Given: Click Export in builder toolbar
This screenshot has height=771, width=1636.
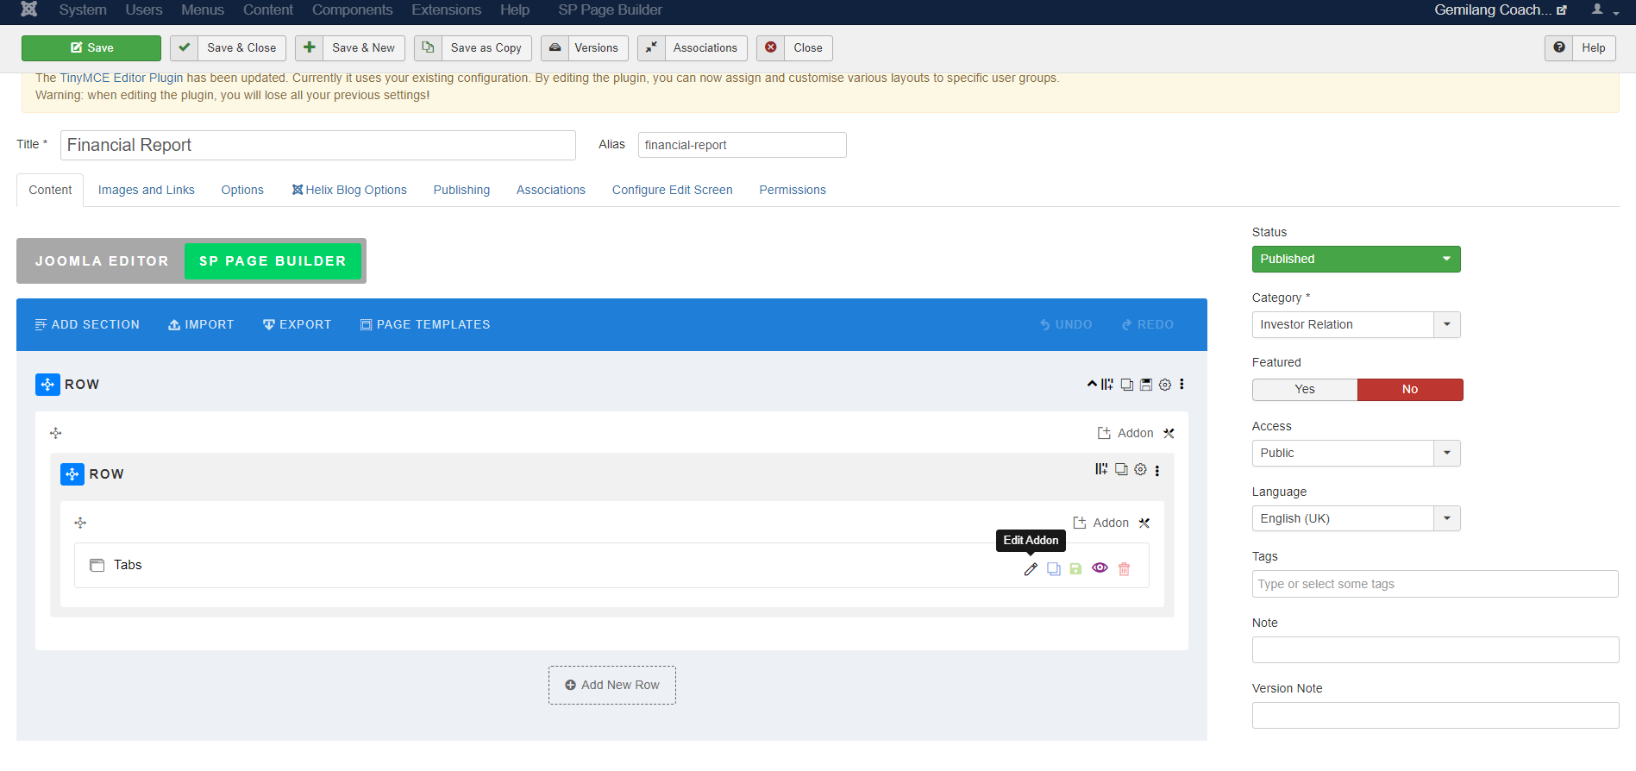Looking at the screenshot, I should pyautogui.click(x=297, y=324).
